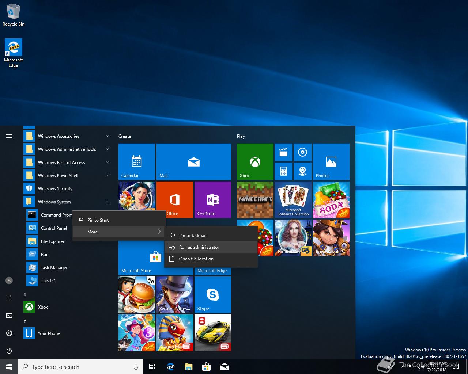Select Run as administrator
The height and width of the screenshot is (374, 468).
211,247
